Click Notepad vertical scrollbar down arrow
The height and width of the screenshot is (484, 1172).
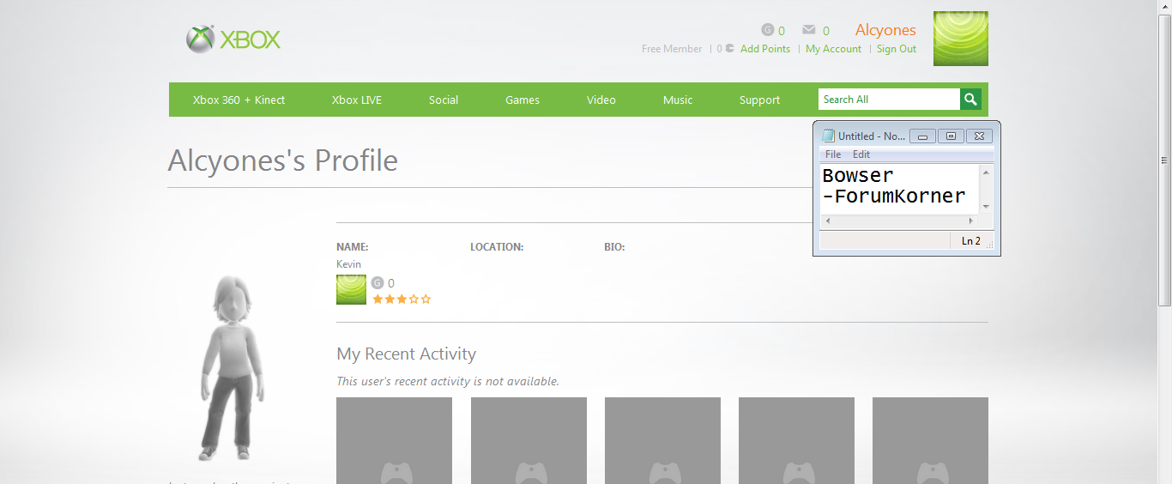[x=986, y=207]
